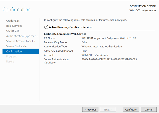The image size is (159, 113).
Task: Click the greyed-out Progress step
Action: pos(11,56)
